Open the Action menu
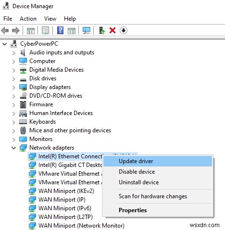Screen dimensions: 225x230 28,19
